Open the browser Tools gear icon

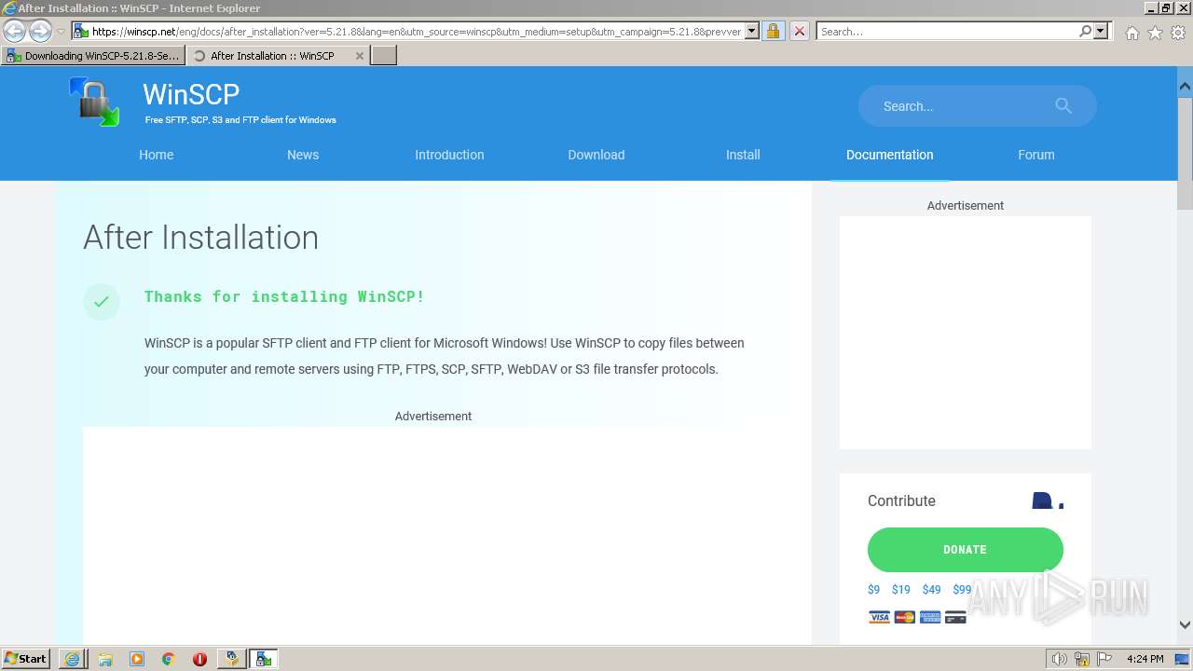1178,33
